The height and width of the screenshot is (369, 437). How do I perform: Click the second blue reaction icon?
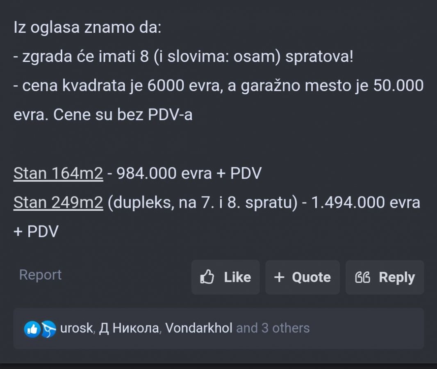click(48, 328)
